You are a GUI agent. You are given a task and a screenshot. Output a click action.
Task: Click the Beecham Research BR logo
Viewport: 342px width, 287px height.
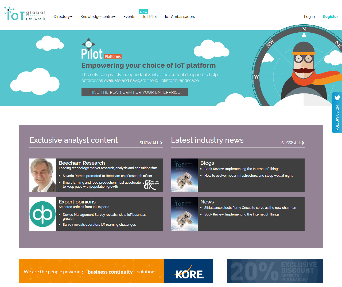coord(152,185)
